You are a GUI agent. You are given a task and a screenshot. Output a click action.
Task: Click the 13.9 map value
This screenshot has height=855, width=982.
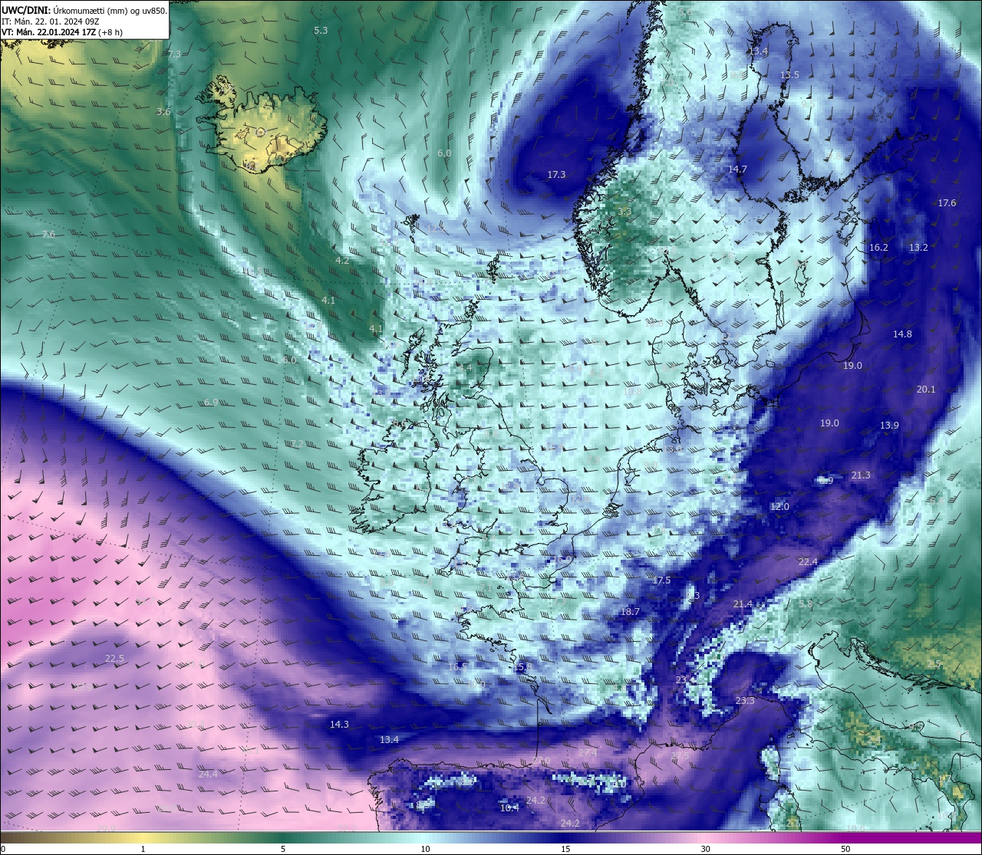pos(889,426)
